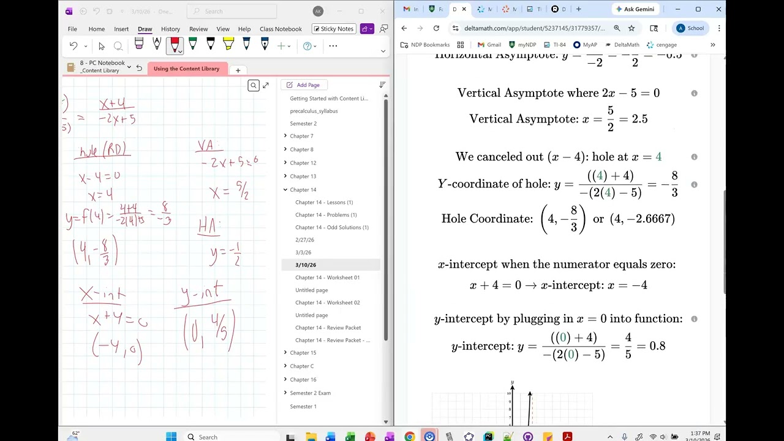Choose the green pen in Draw ribbon
Image resolution: width=784 pixels, height=441 pixels.
(193, 45)
